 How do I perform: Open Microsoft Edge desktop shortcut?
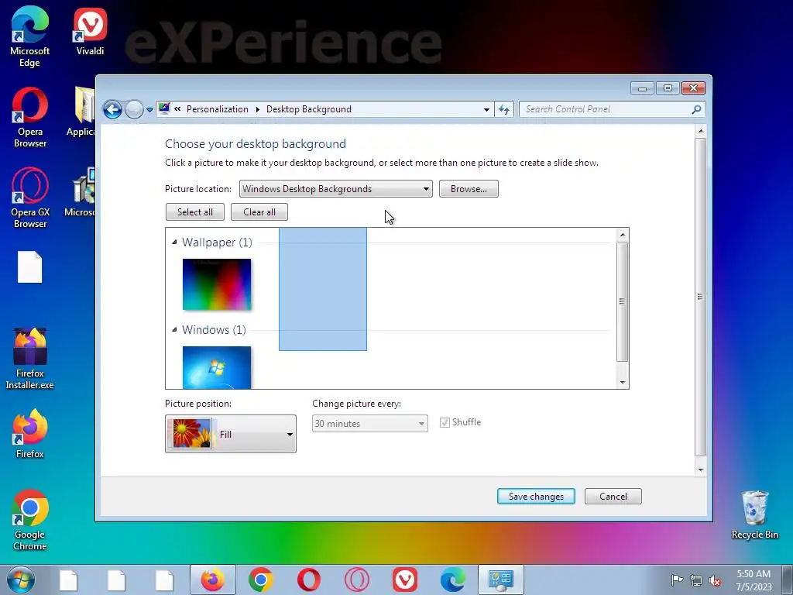(30, 36)
